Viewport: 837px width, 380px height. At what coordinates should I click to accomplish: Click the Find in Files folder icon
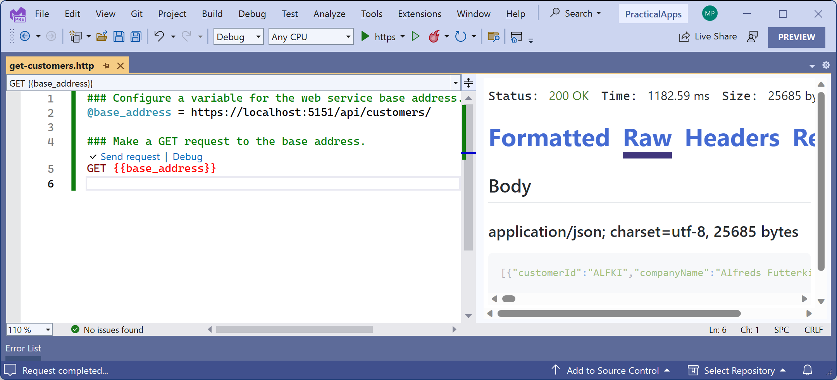493,37
